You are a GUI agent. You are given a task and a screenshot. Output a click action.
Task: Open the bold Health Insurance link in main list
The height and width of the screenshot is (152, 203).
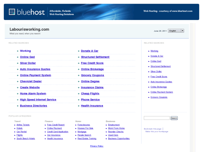(92, 106)
